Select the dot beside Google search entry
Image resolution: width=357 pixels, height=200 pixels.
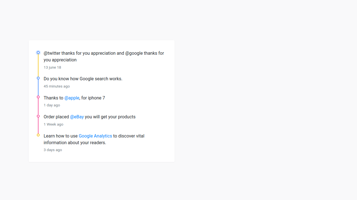(38, 78)
